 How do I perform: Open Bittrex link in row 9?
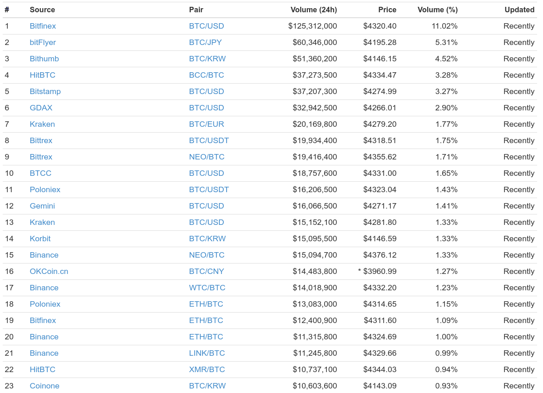(x=41, y=157)
